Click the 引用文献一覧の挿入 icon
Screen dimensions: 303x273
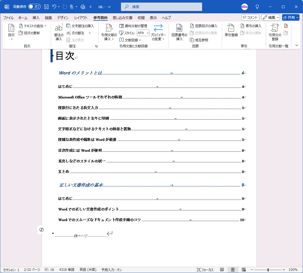tap(286, 26)
